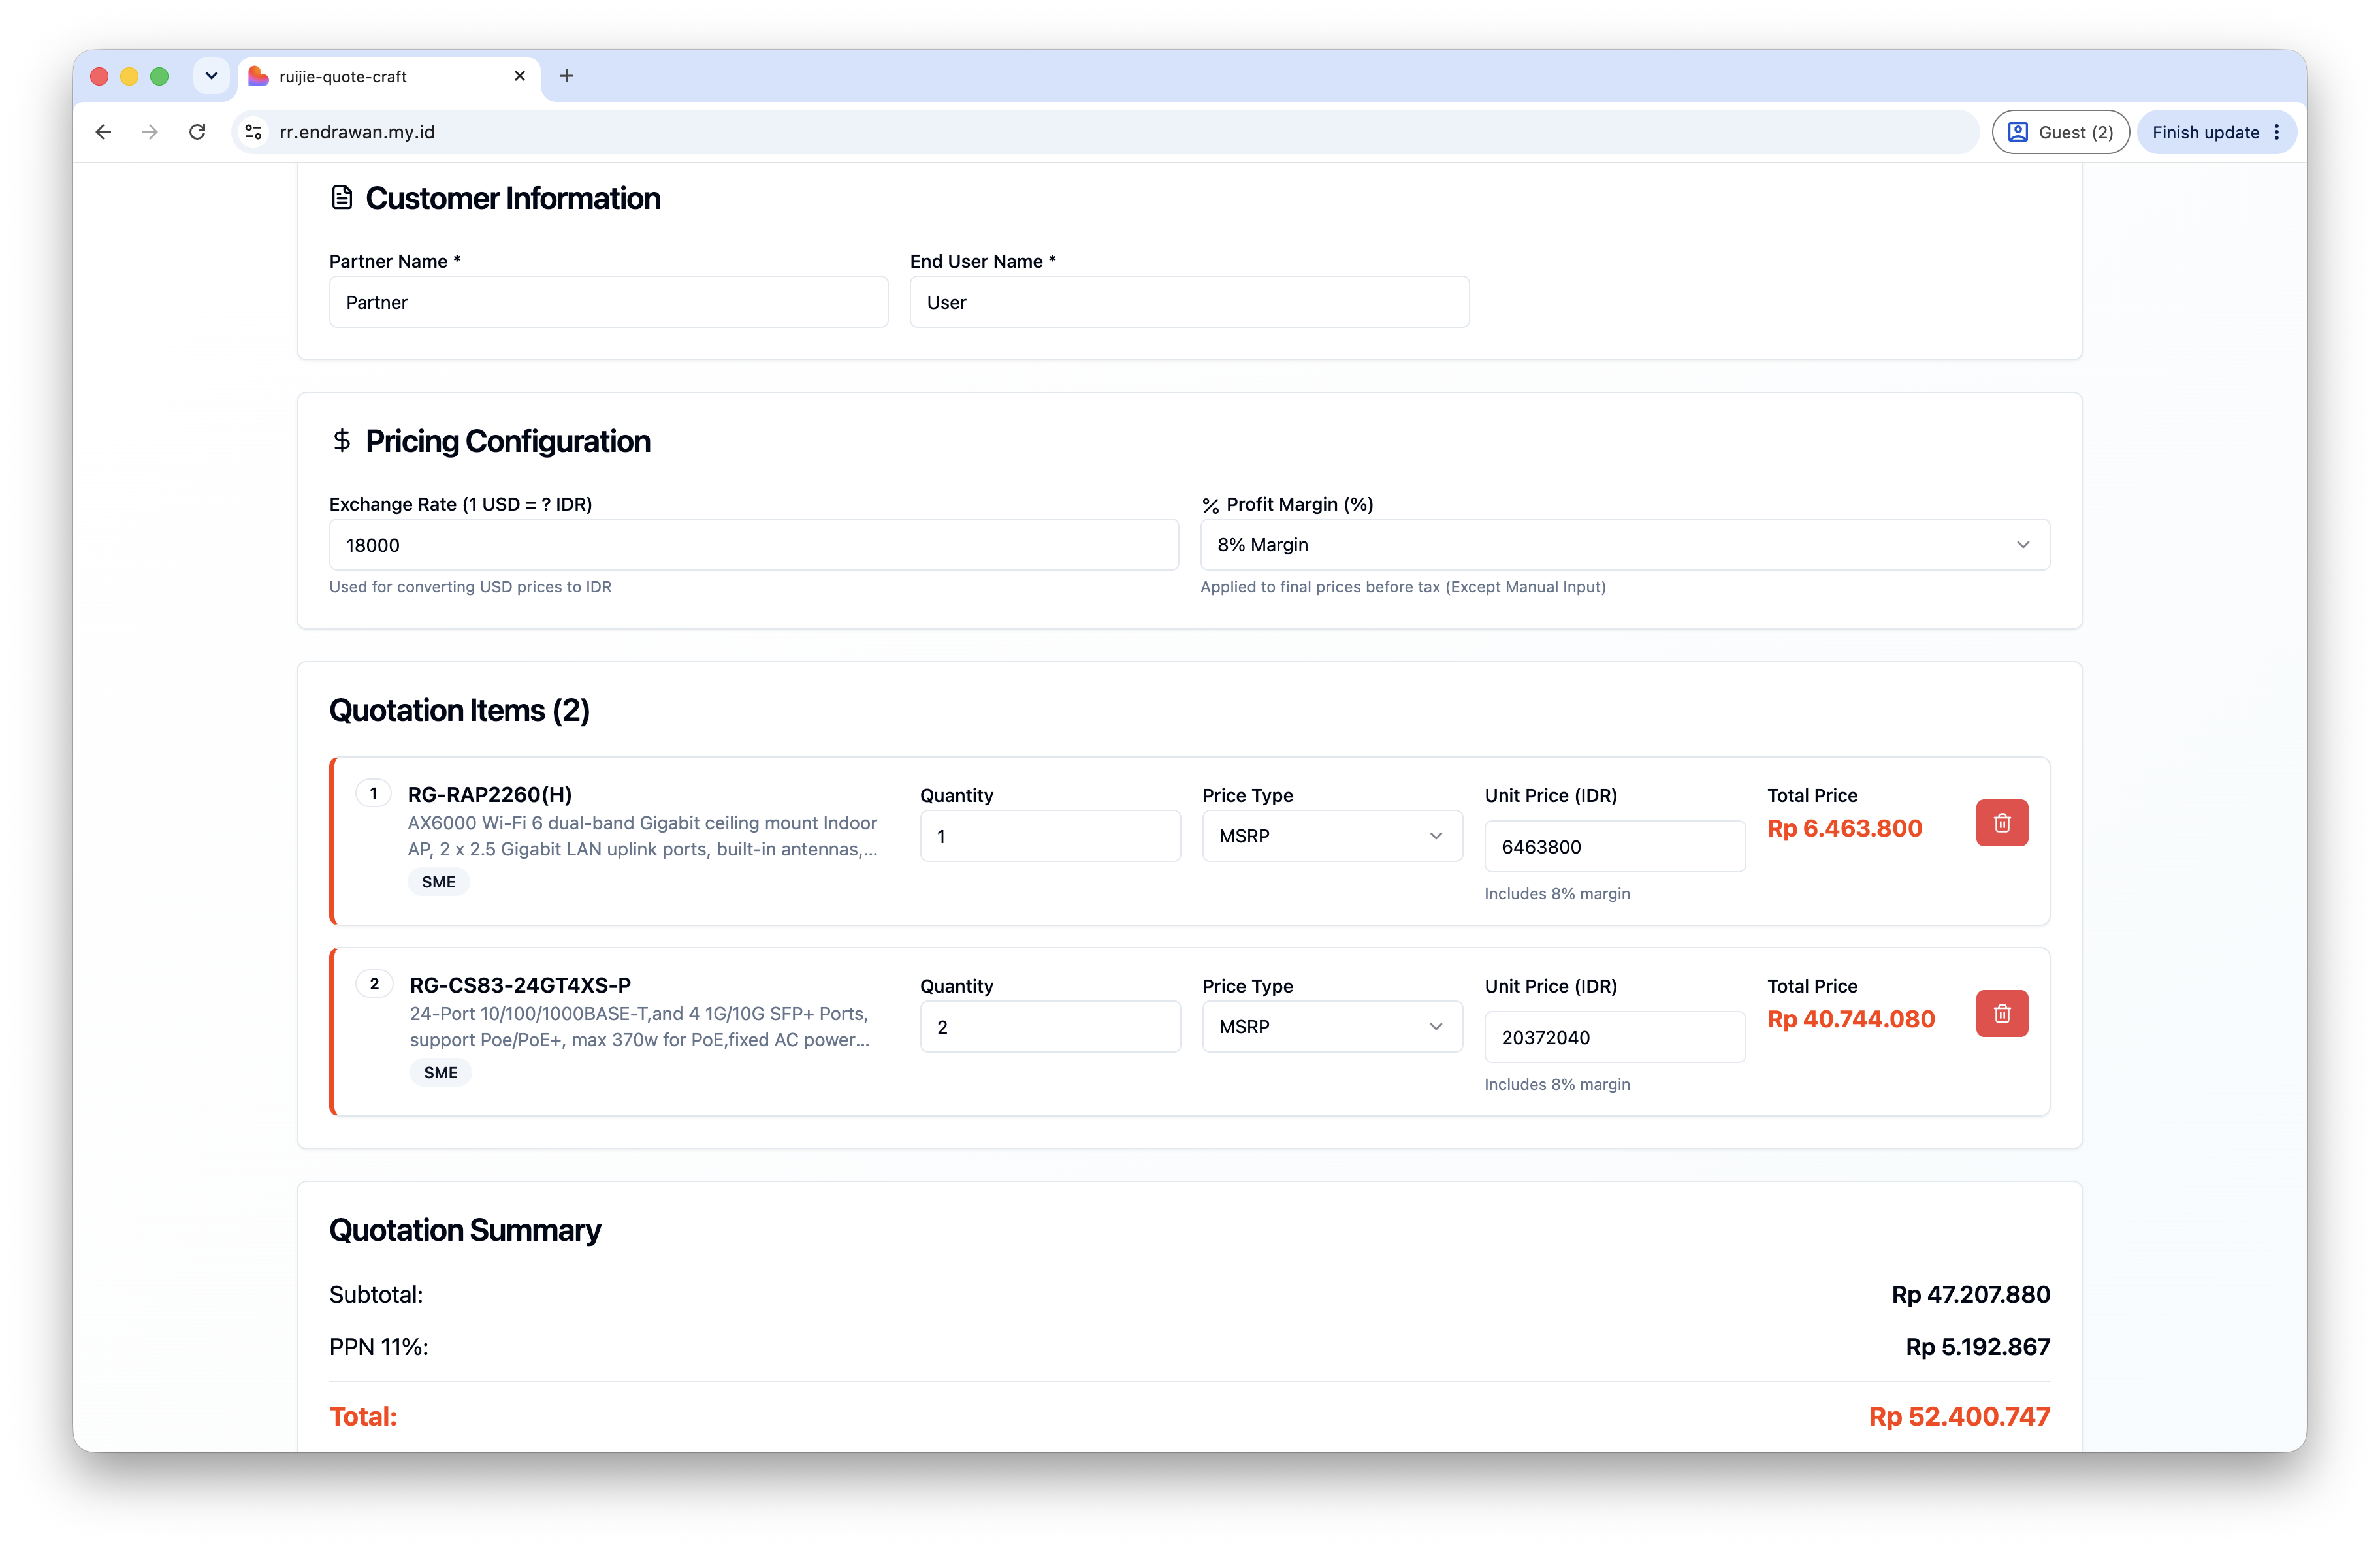Edit the Exchange Rate field
The height and width of the screenshot is (1549, 2380).
[x=753, y=545]
